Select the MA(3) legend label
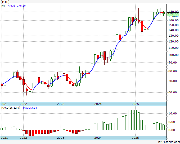This screenshot has width=180, height=144. point(11,6)
